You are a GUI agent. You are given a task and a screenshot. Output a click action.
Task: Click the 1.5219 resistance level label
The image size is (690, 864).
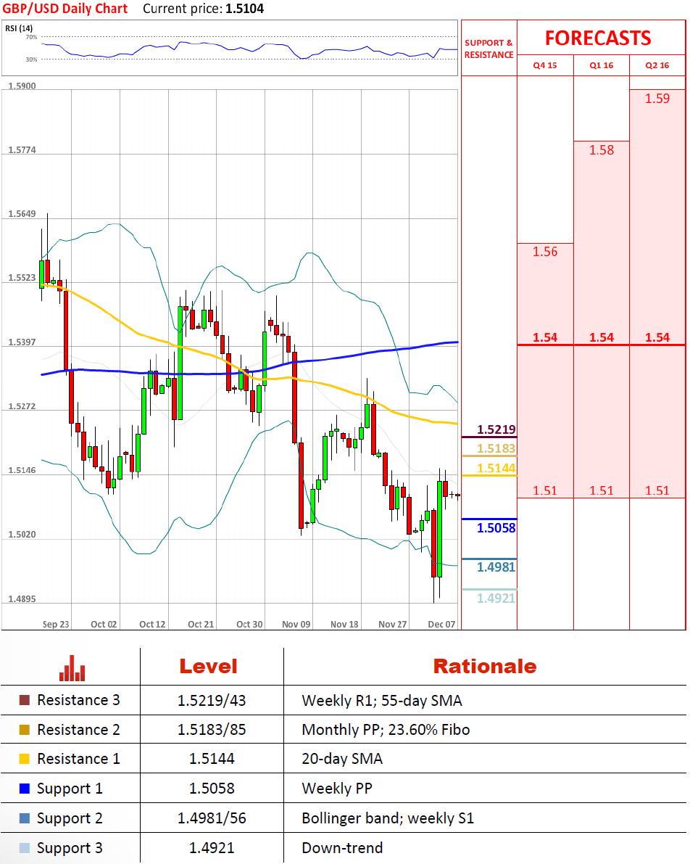[496, 429]
